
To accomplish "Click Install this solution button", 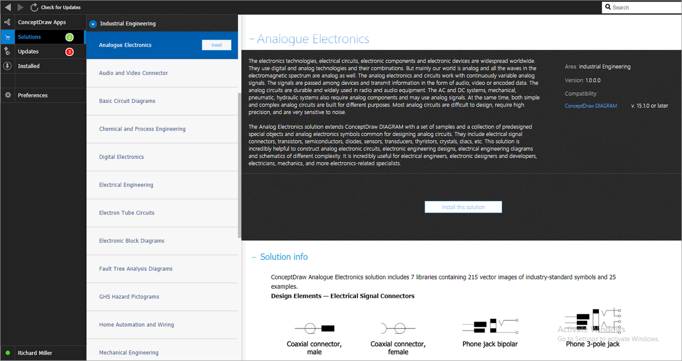I will tap(463, 207).
